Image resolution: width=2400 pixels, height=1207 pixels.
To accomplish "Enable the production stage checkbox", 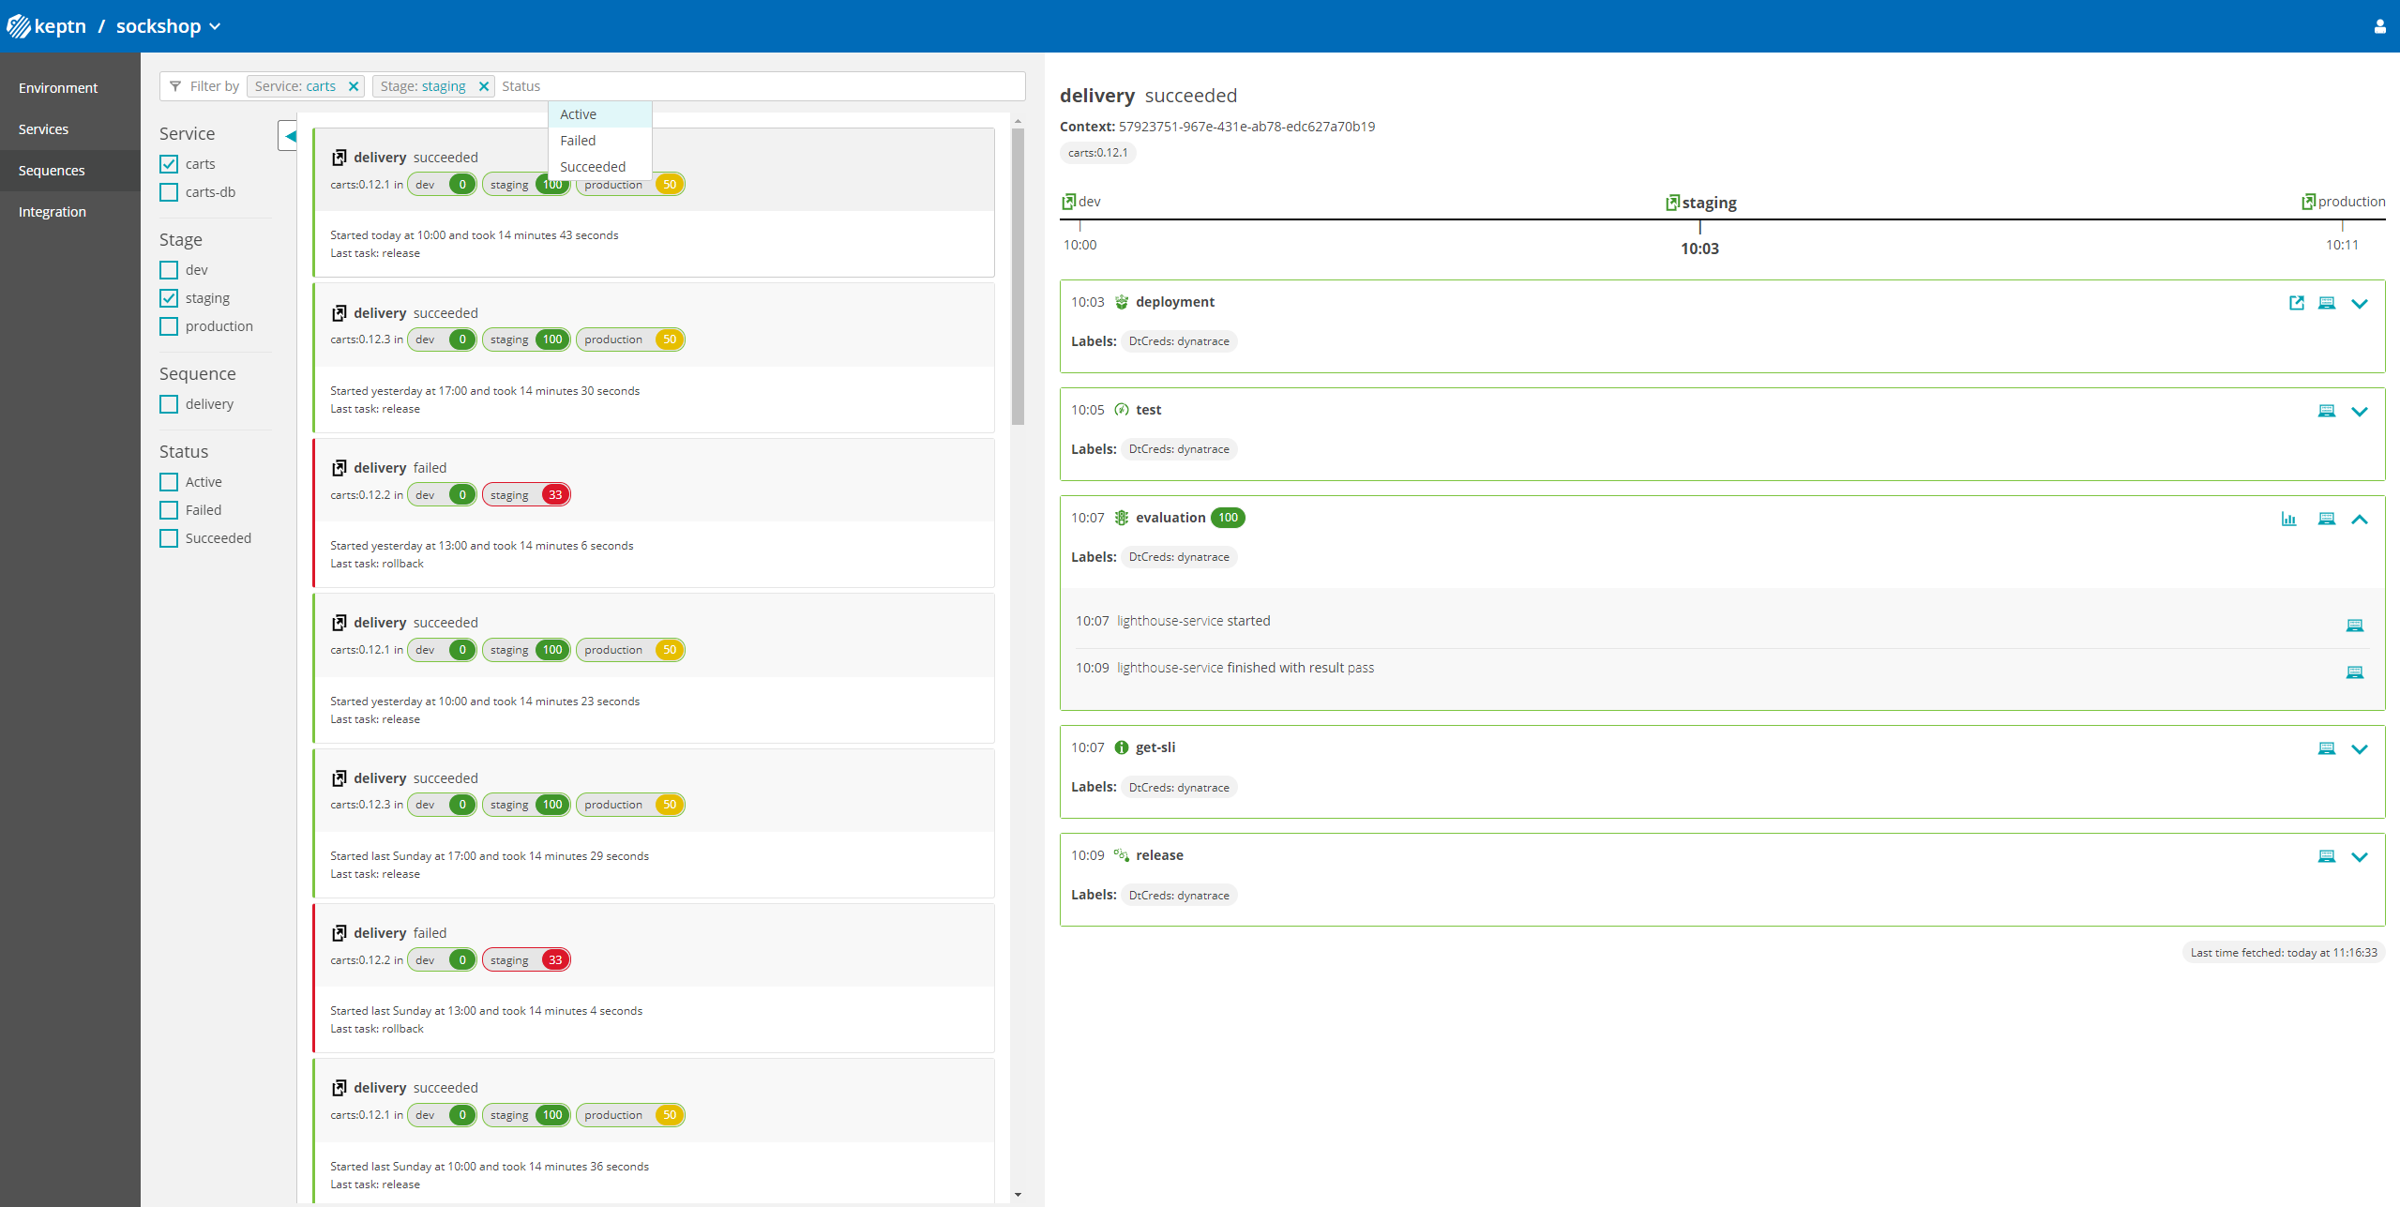I will point(169,326).
